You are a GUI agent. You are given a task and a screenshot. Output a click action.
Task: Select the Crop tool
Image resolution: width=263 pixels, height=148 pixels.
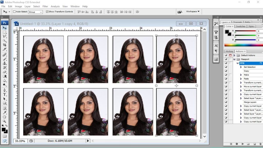[x=5, y=45]
